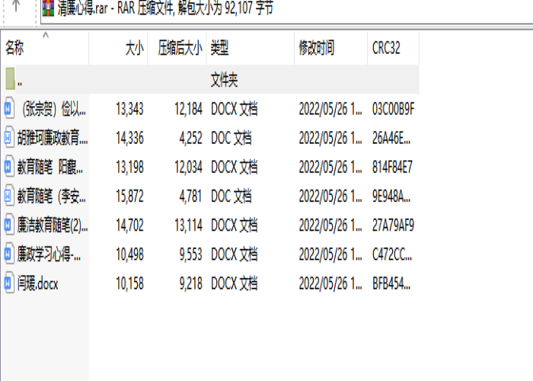The height and width of the screenshot is (381, 533).
Task: Click the 闫璞.docx file icon
Action: pyautogui.click(x=9, y=283)
